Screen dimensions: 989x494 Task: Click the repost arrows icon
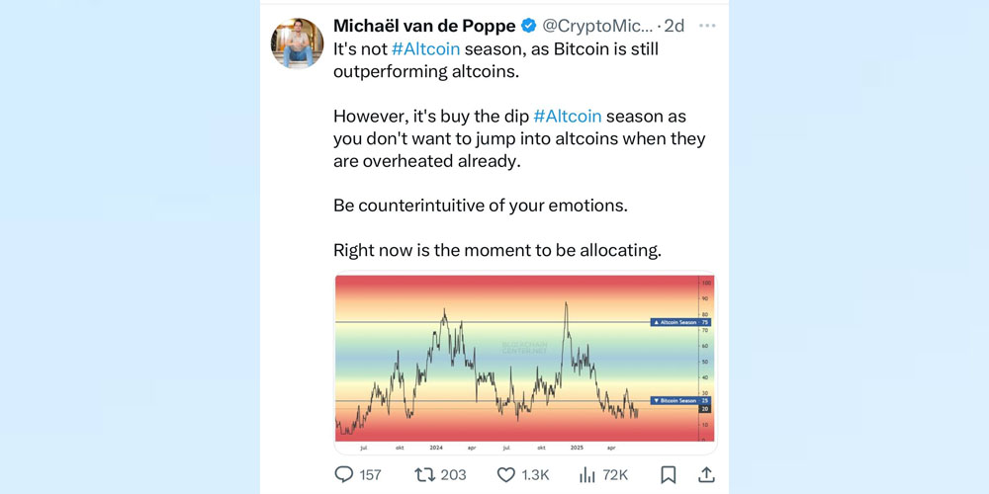tap(424, 475)
